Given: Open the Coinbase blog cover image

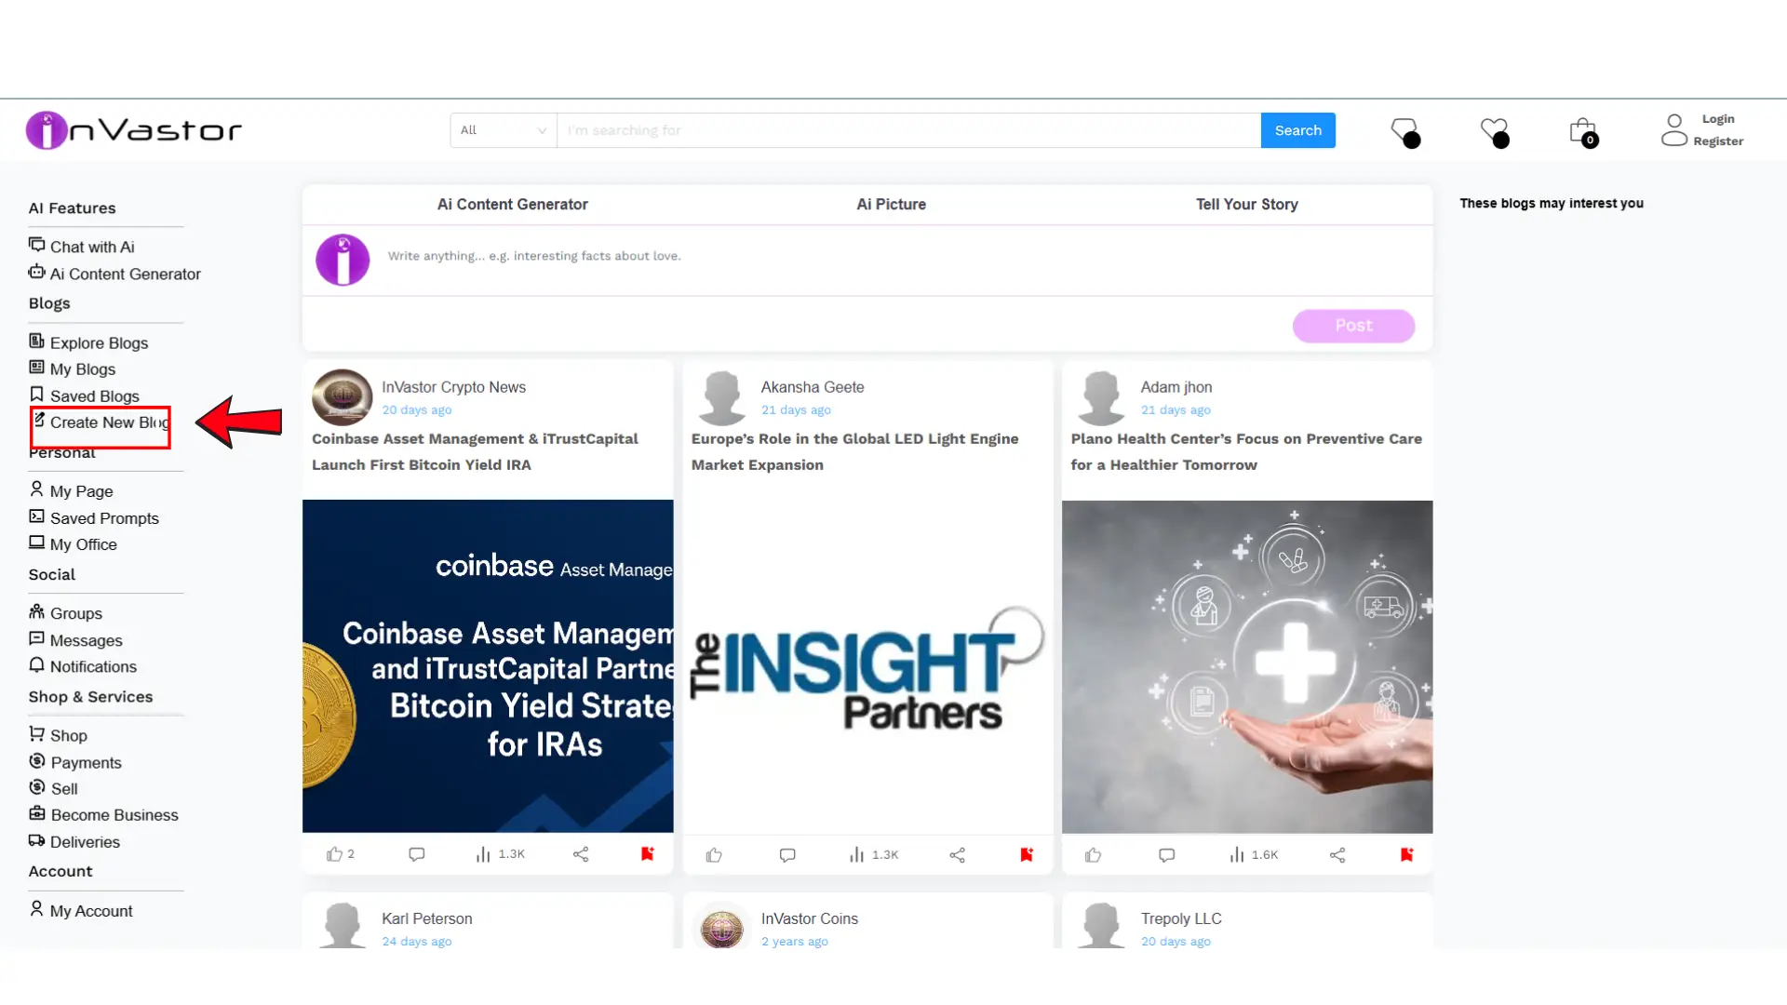Looking at the screenshot, I should (488, 666).
